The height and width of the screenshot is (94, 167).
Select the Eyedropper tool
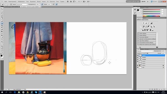point(2,19)
